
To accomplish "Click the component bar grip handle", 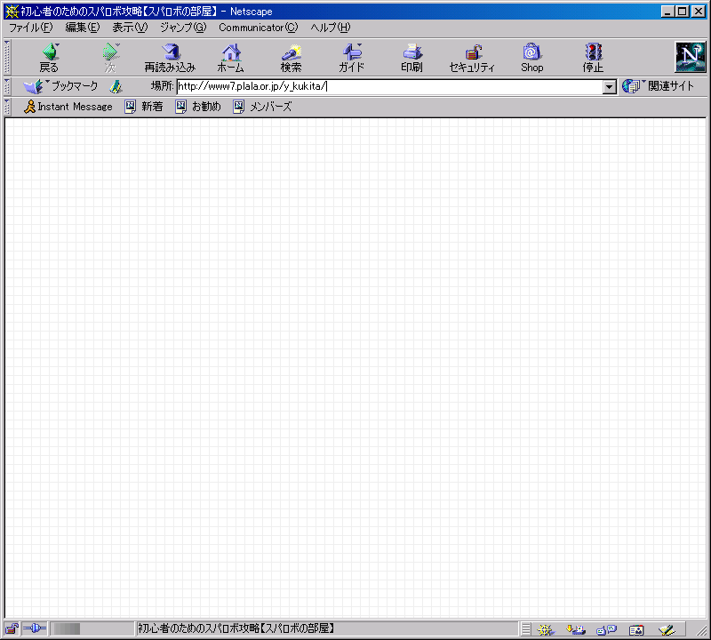I will tap(525, 629).
